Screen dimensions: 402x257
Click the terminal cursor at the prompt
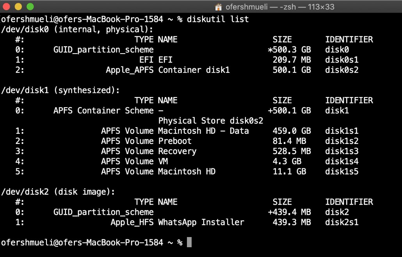click(189, 242)
